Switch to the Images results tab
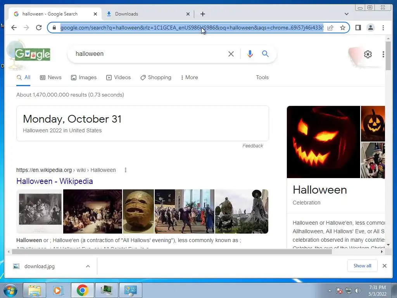Screen dimensions: 397x298 click(x=84, y=78)
